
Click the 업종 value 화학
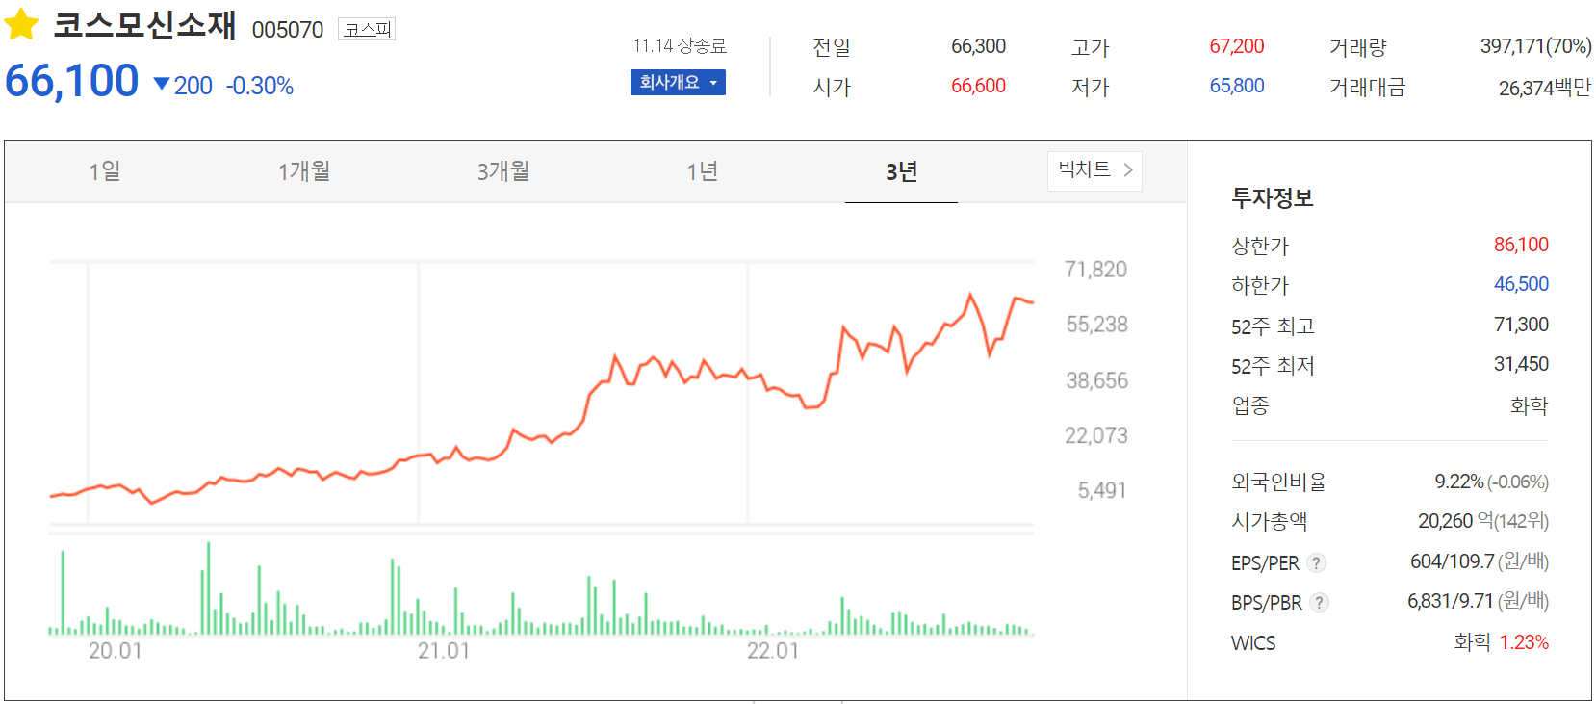pyautogui.click(x=1530, y=405)
